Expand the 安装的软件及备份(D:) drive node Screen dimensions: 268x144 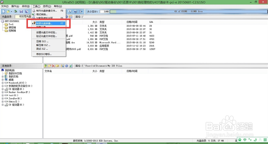3,86
